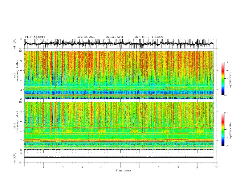Click the "VLF Spectra" plot title

35,37
